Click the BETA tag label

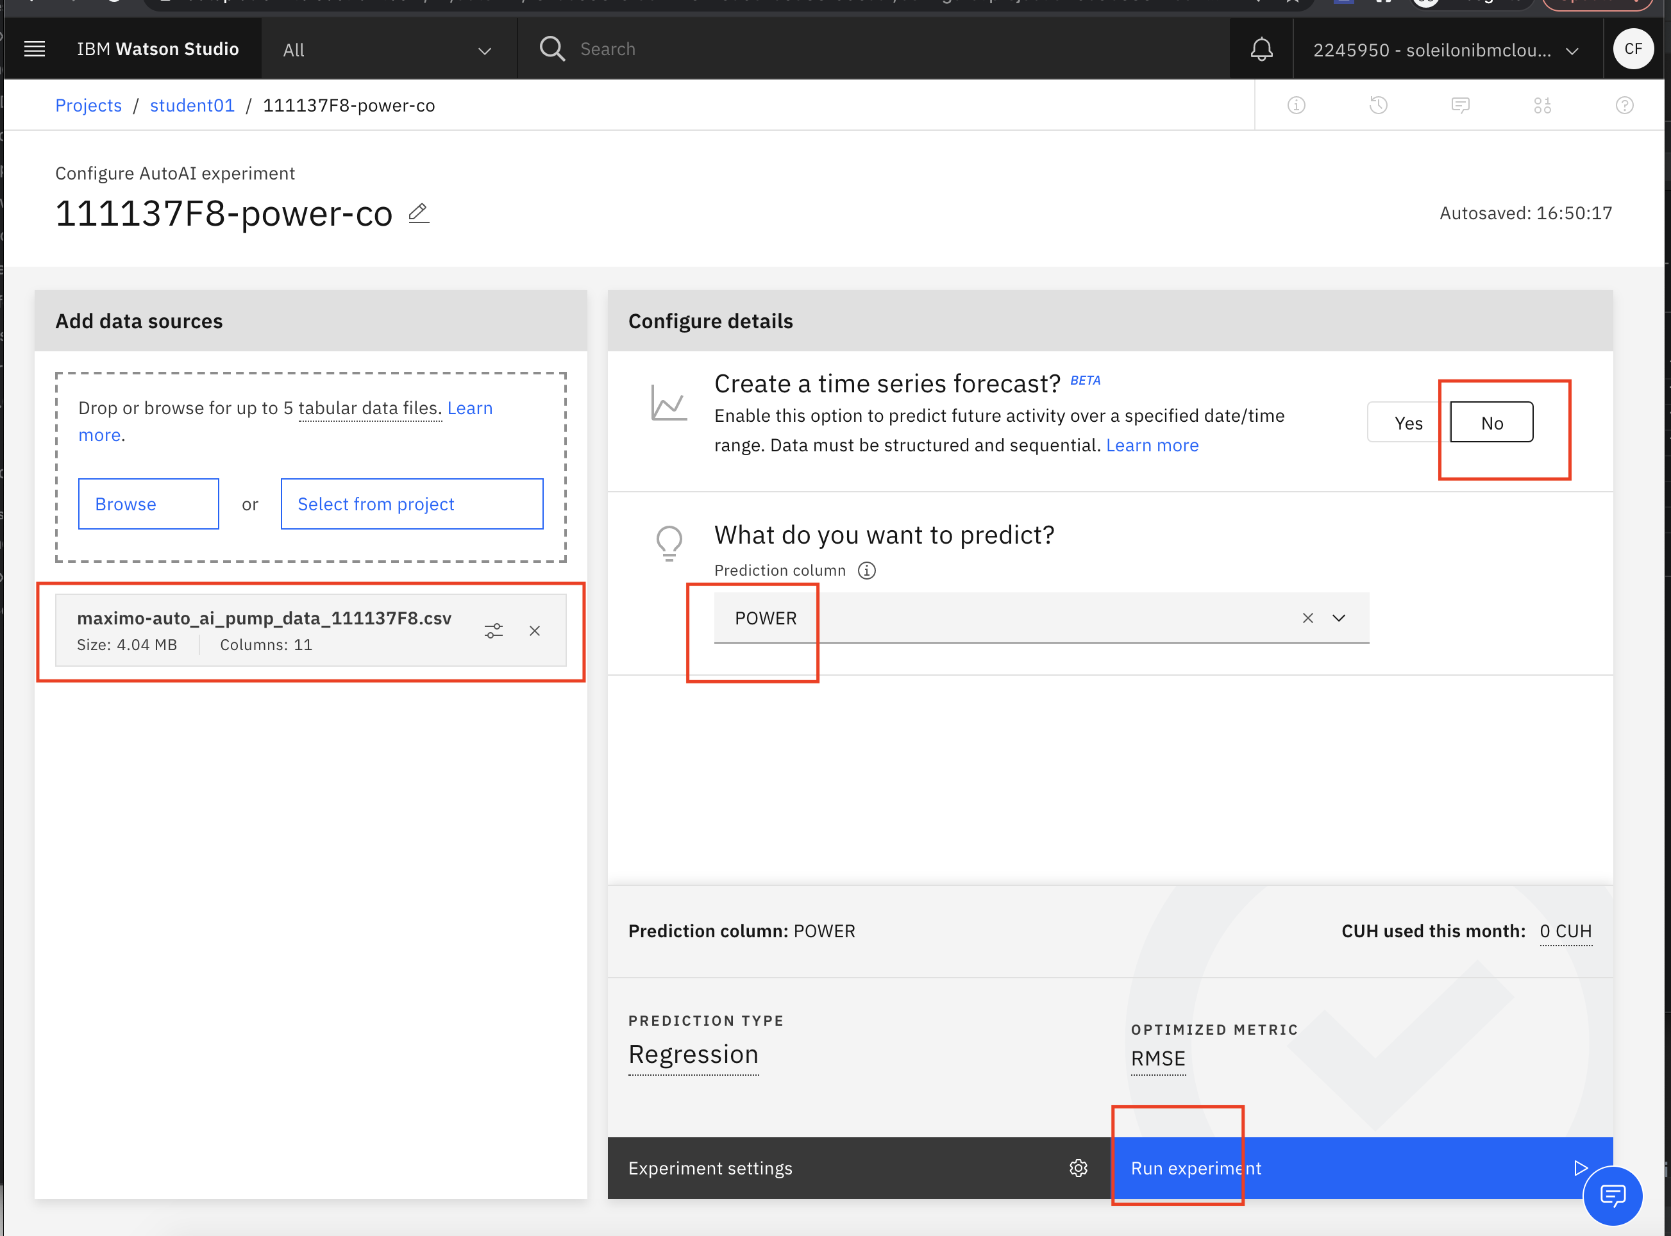1085,380
